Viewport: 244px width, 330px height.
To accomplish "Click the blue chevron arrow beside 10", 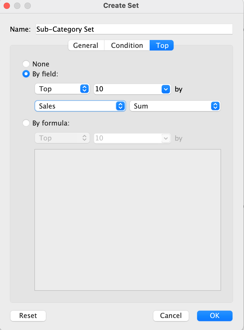I will (x=166, y=89).
